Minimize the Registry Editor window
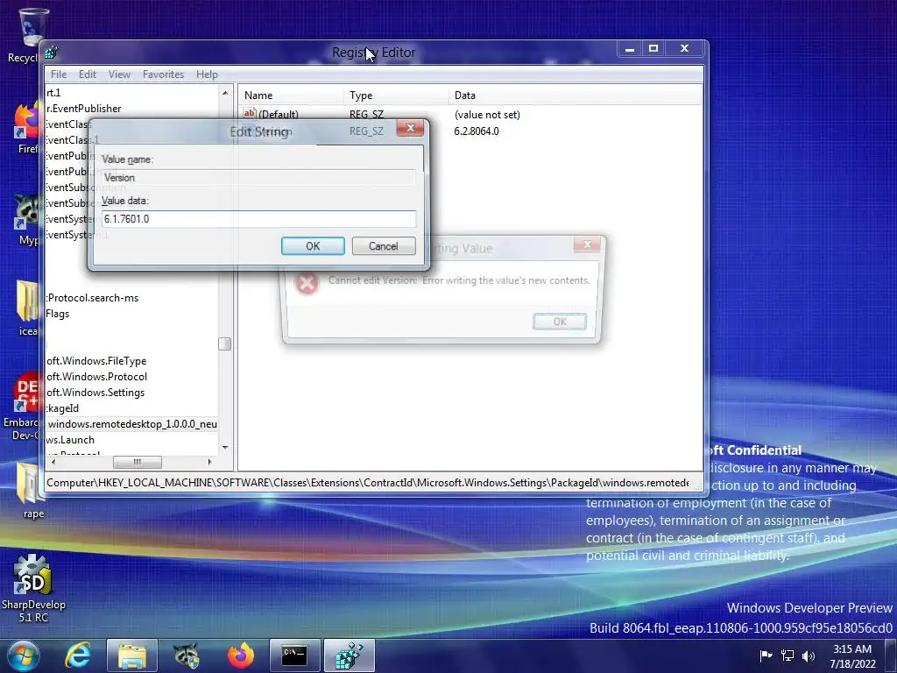897x673 pixels. (x=630, y=49)
